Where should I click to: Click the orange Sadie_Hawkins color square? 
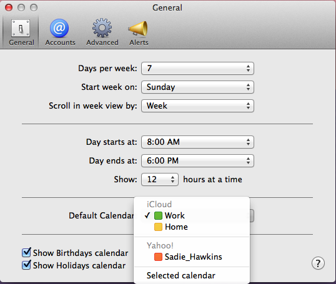click(158, 257)
